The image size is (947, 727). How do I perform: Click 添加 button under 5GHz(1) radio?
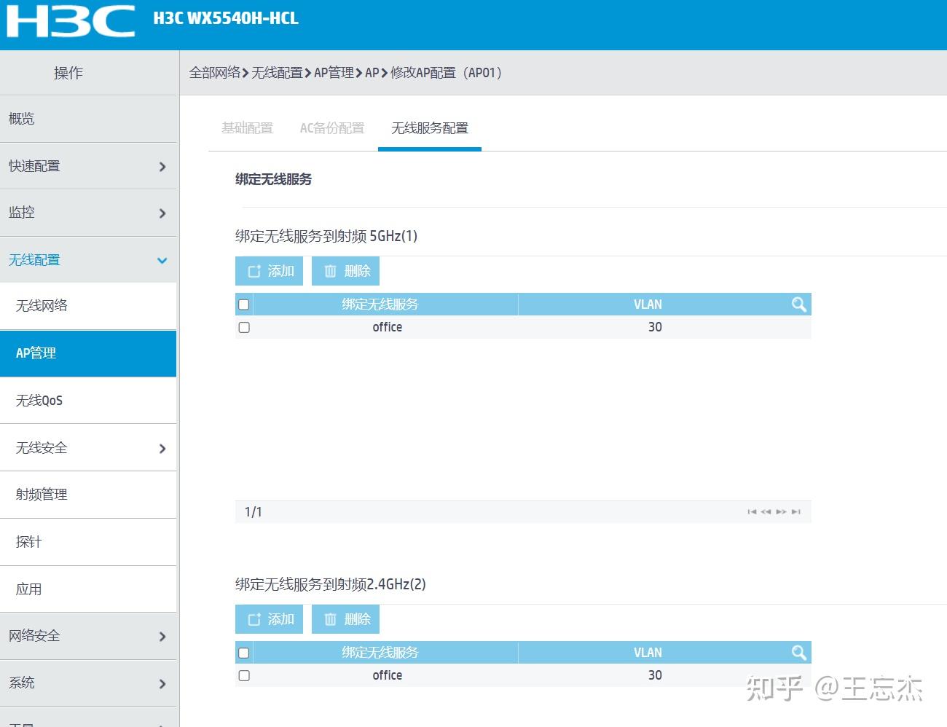tap(269, 271)
